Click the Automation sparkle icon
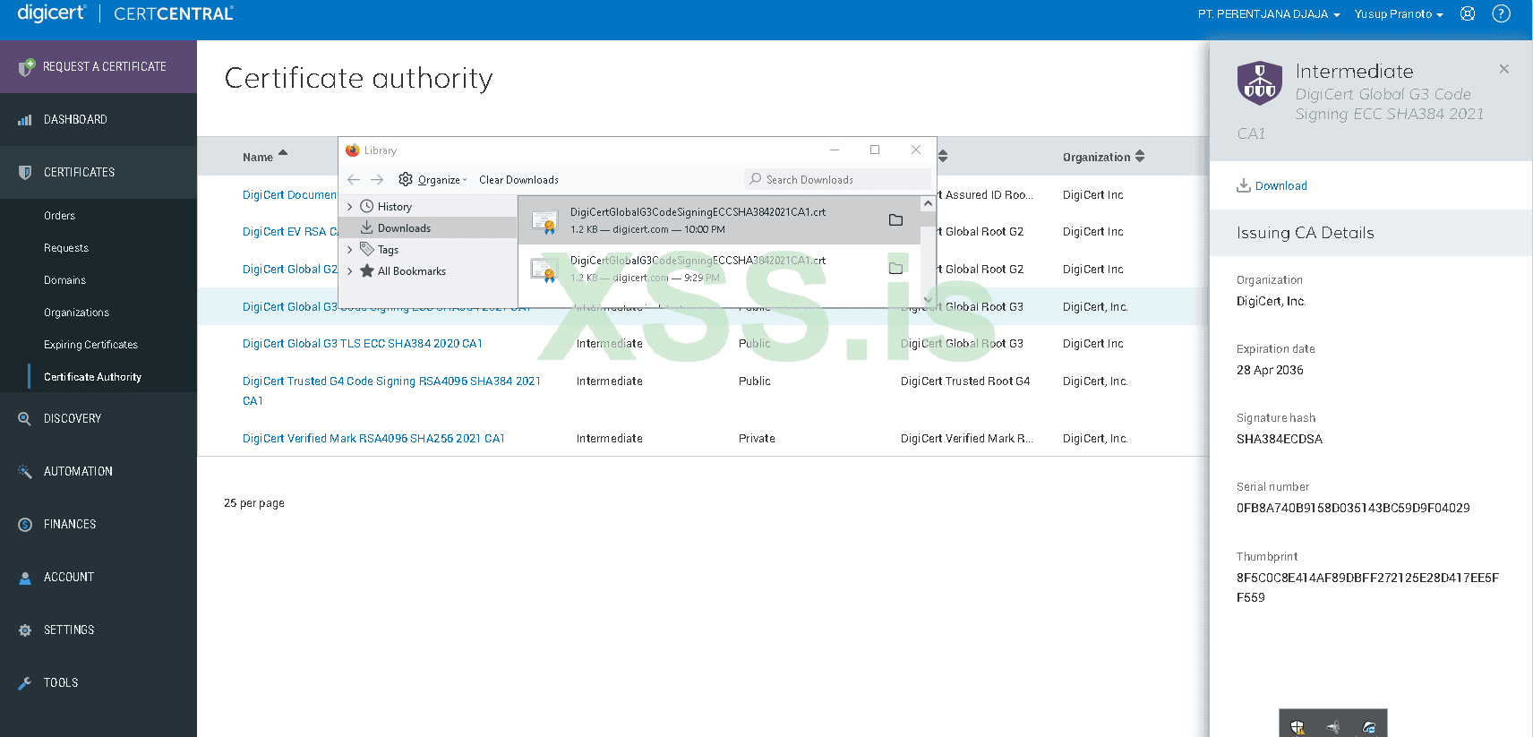 click(x=25, y=472)
